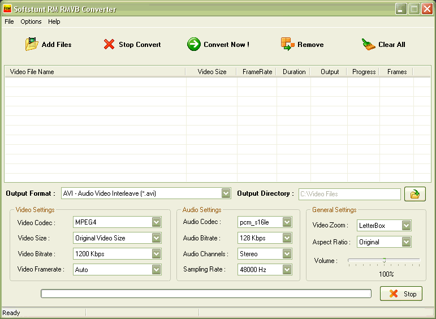Click the Progress column header
436x319 pixels.
363,72
